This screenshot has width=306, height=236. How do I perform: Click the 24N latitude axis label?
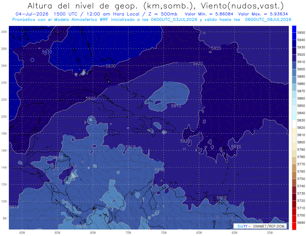click(x=4, y=83)
